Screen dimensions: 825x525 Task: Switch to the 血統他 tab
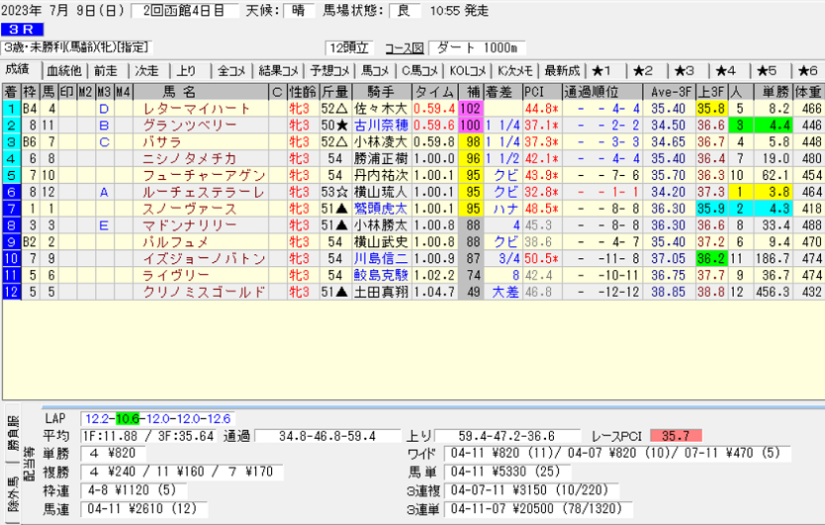(63, 70)
